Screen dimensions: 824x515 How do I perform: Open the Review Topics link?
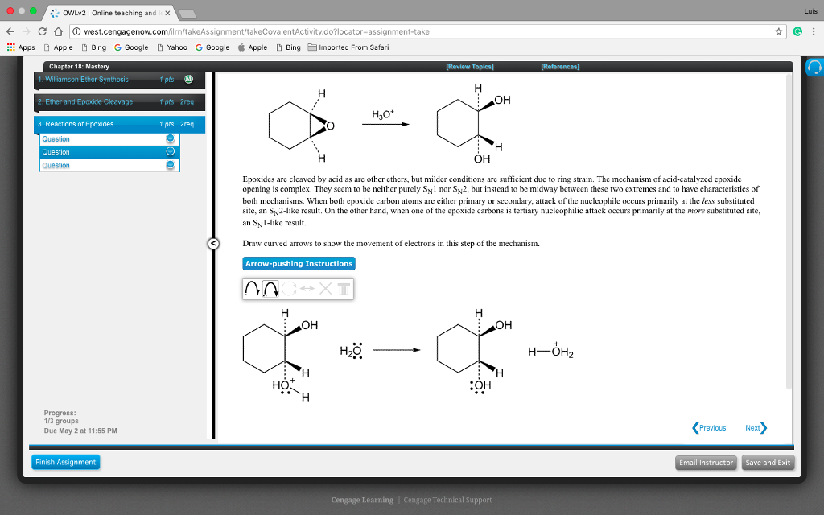(470, 67)
